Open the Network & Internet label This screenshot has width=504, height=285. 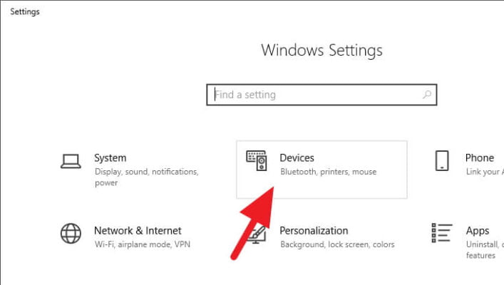click(x=138, y=231)
